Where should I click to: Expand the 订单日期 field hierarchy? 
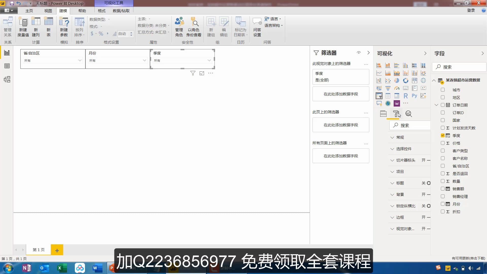click(436, 105)
